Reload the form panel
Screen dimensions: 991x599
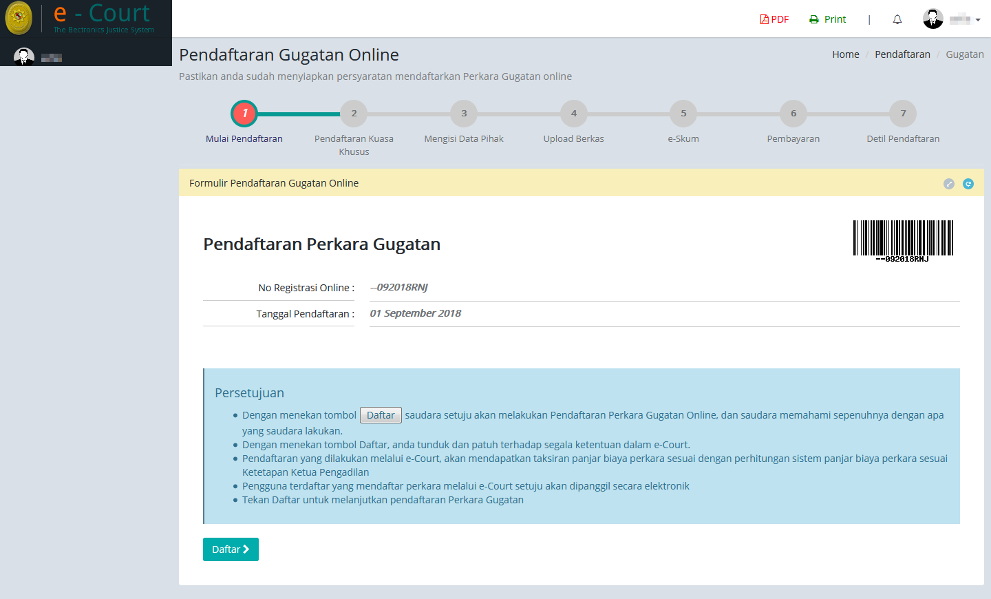tap(968, 184)
